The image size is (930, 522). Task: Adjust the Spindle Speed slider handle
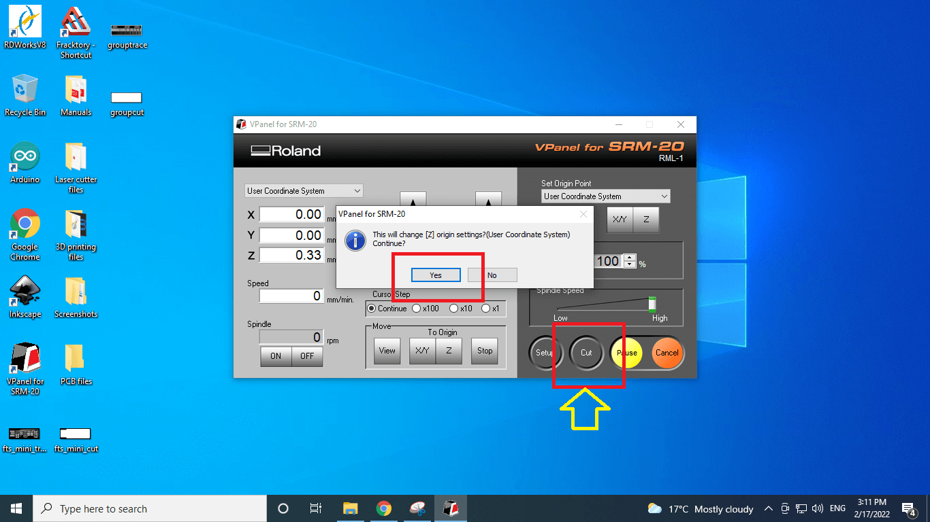(x=652, y=304)
